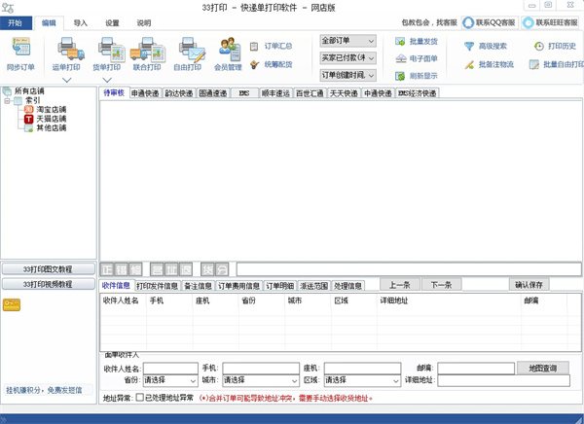Open 会员管理 member management
Image resolution: width=584 pixels, height=424 pixels.
[228, 52]
